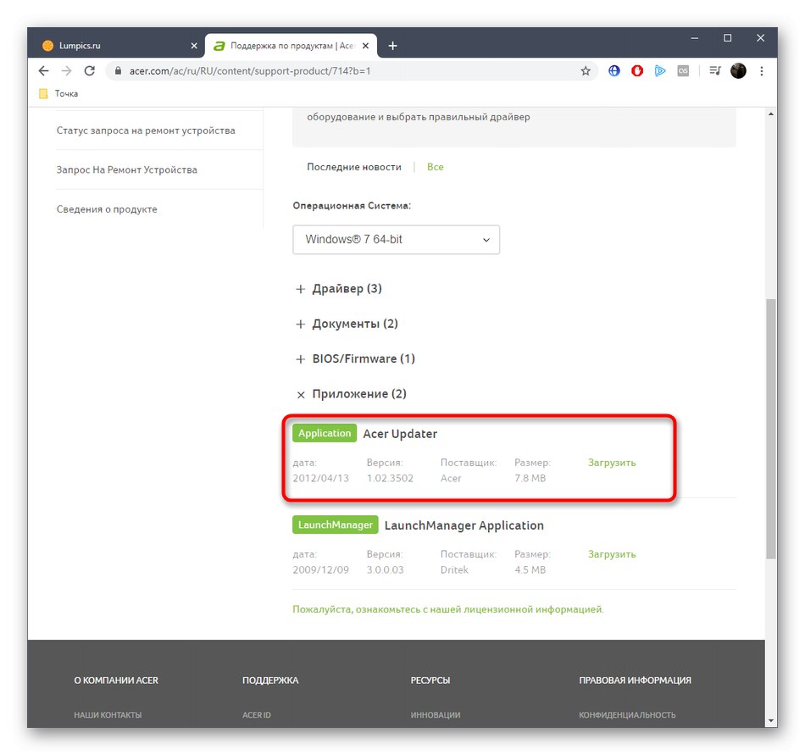Open the Chrome three-dot menu

click(x=762, y=71)
